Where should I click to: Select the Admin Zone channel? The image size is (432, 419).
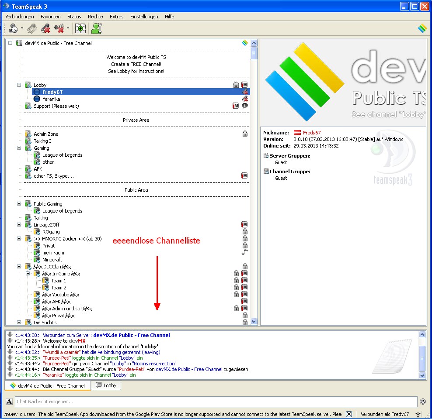click(46, 134)
